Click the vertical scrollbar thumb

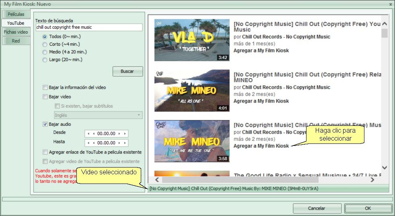385,33
